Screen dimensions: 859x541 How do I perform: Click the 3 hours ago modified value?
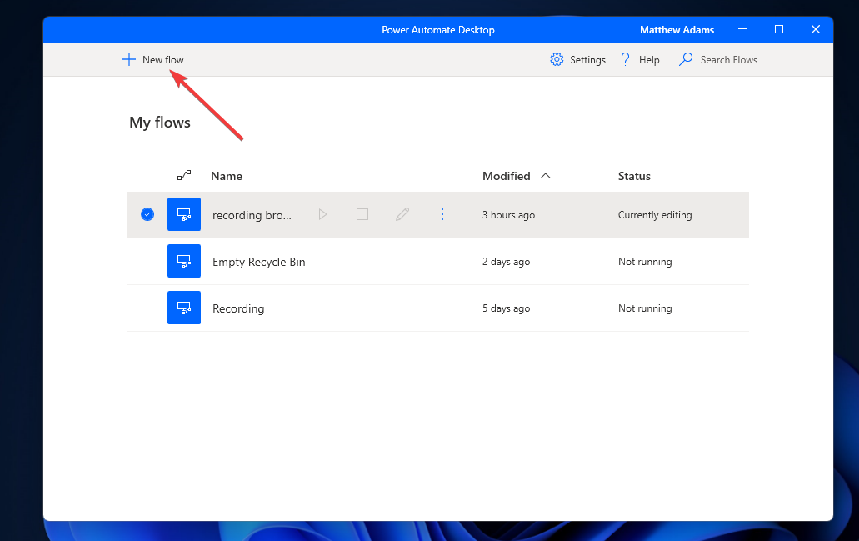[x=508, y=215]
